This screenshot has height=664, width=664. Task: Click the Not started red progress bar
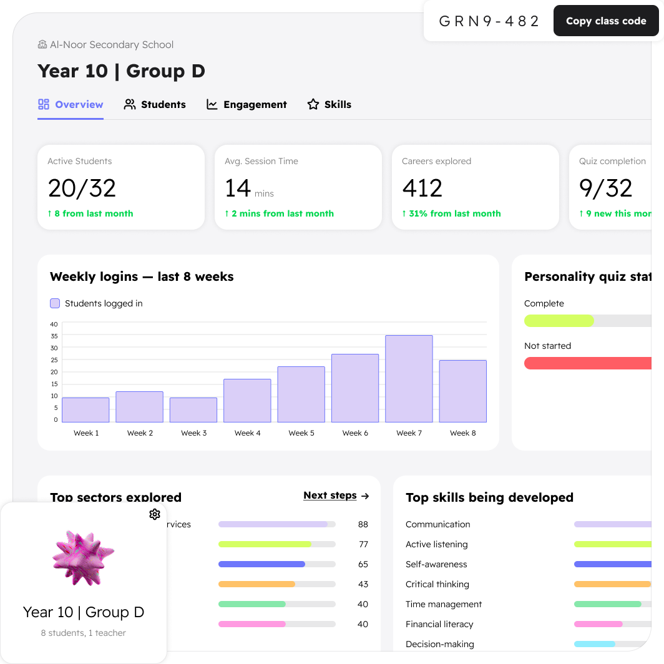click(x=588, y=363)
